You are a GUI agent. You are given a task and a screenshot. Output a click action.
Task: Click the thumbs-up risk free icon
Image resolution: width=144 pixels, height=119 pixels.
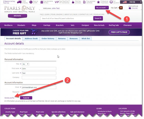73,2
